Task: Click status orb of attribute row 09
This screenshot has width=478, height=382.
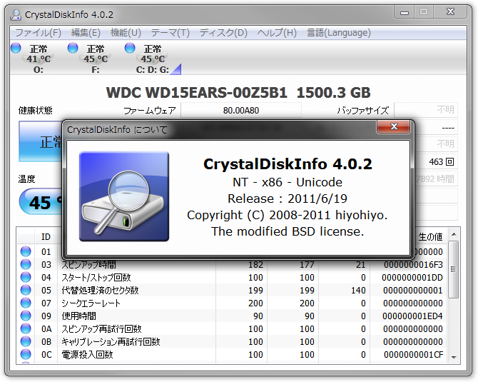Action: (26, 316)
